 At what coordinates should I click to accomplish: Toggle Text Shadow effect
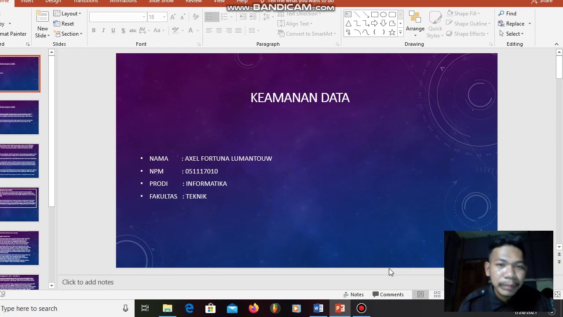[123, 30]
